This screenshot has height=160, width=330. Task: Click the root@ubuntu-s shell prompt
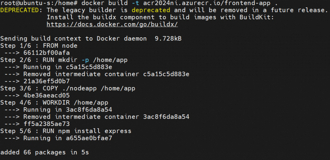point(39,3)
